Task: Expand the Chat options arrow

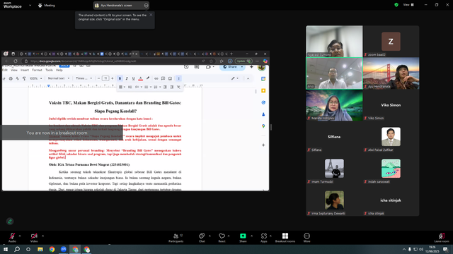Action: (x=210, y=236)
